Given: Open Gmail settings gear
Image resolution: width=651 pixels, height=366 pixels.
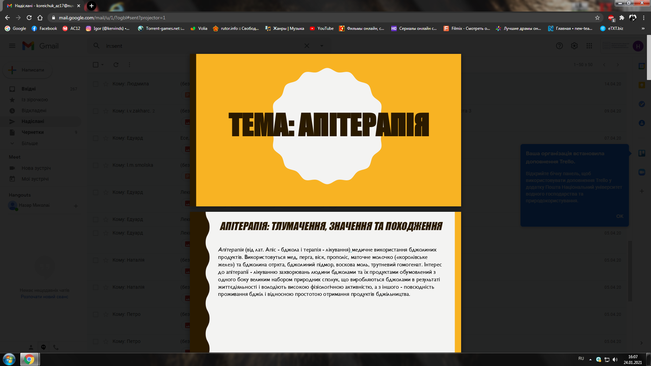Looking at the screenshot, I should coord(574,46).
